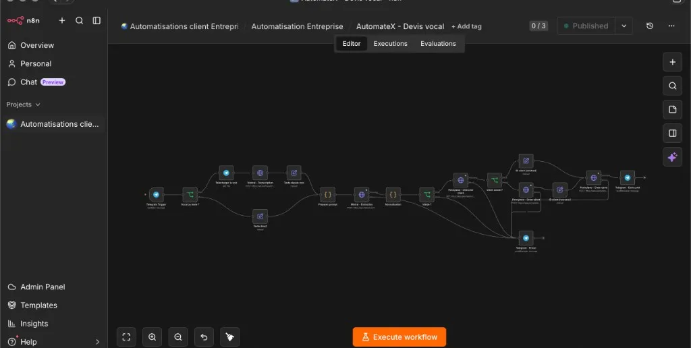Go to Automatisations client Entrepri breadcrumb

click(x=179, y=26)
